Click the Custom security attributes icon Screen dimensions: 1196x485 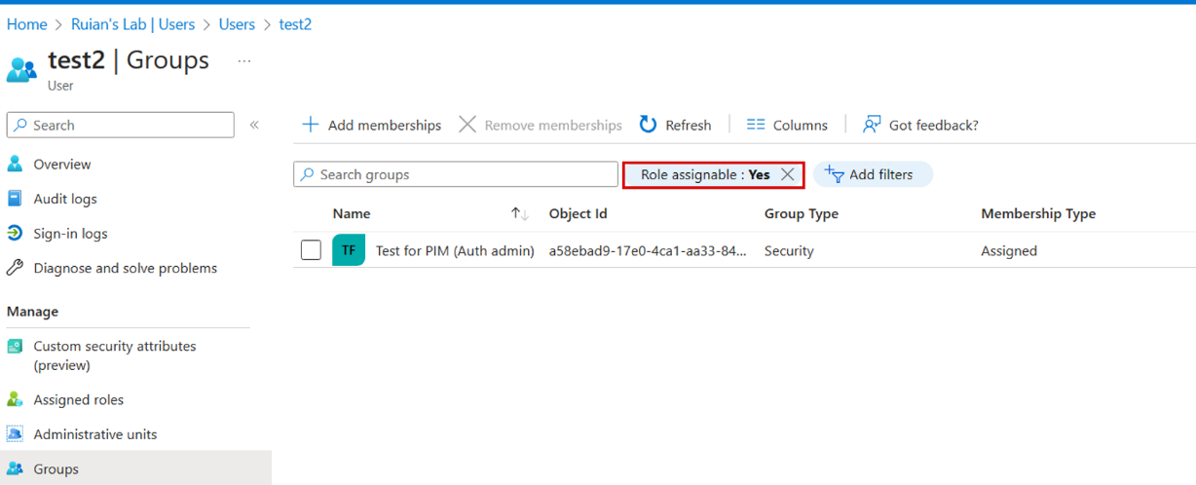[x=15, y=347]
